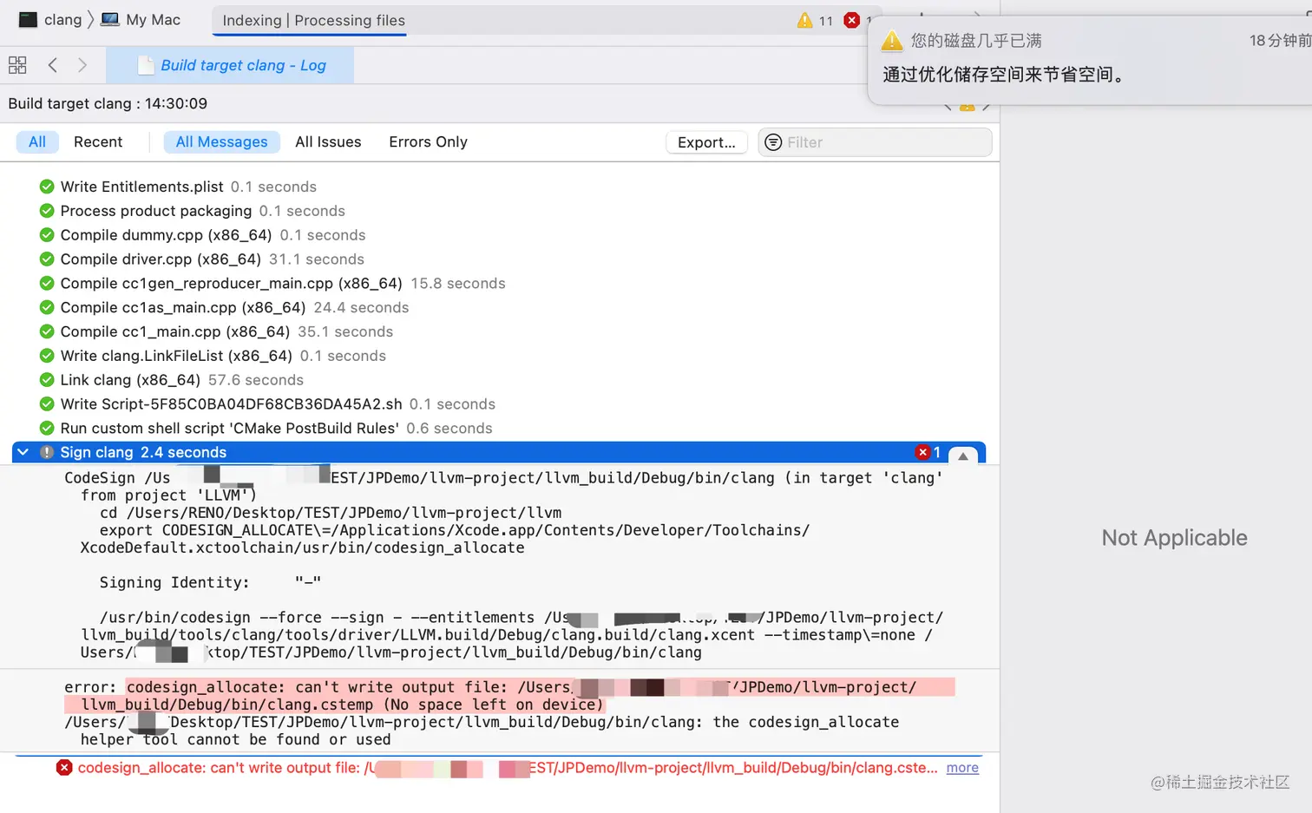Click the green checkmark beside Process product packaging
The image size is (1312, 813).
coord(47,211)
